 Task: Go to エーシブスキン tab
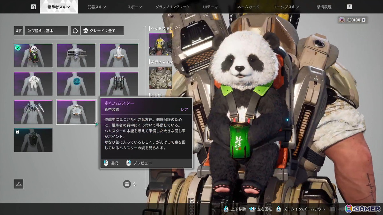286,7
